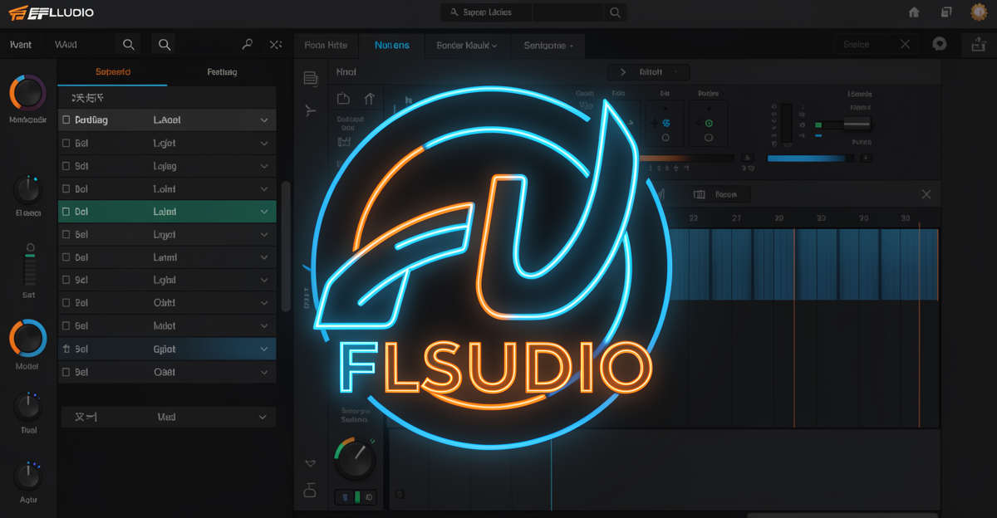
Task: Click the pin icon in left toolbar
Action: (247, 45)
